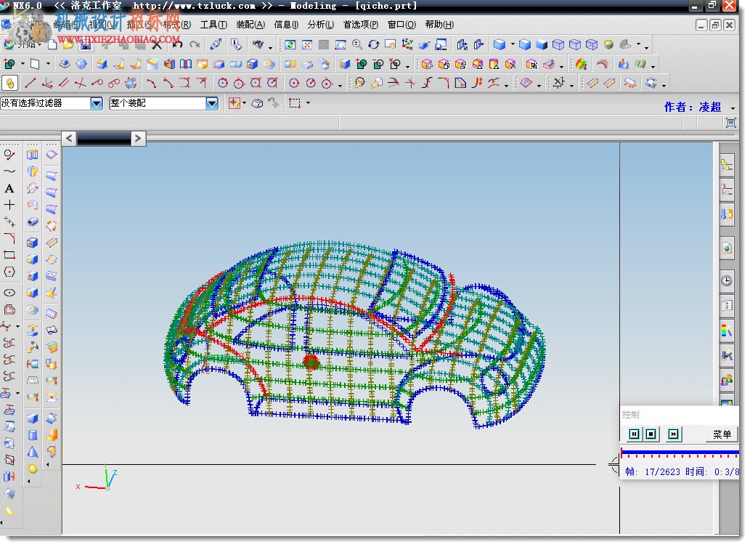Click the New file icon

coord(52,44)
